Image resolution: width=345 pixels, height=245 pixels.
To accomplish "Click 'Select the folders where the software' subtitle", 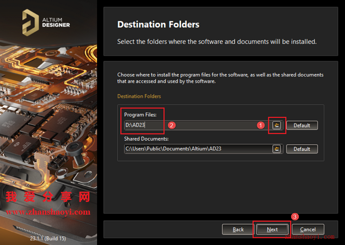I will click(x=217, y=42).
